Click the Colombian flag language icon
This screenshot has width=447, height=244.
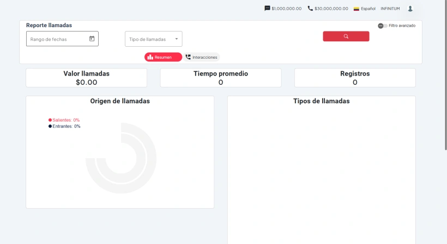pos(357,9)
